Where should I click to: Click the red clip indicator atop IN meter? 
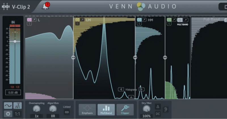point(15,26)
